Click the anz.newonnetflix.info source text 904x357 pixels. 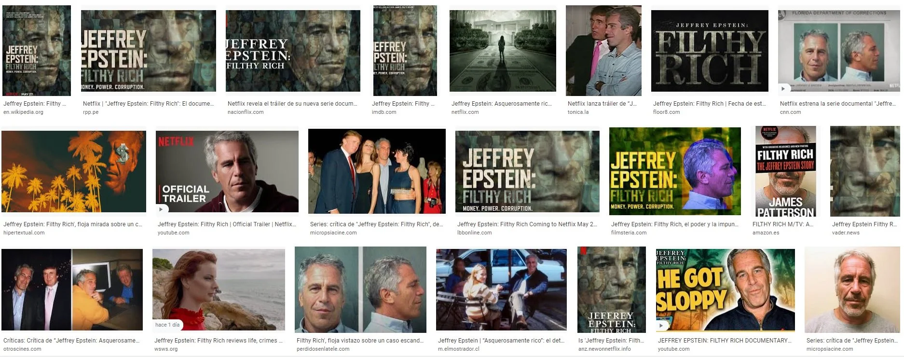604,349
